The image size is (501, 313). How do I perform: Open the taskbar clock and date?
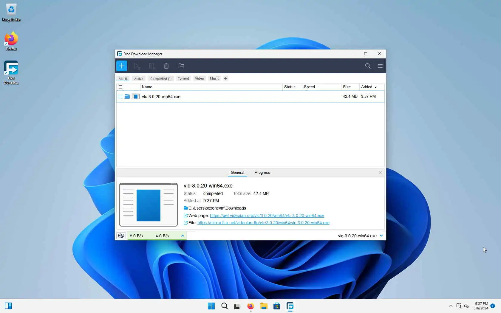click(481, 306)
